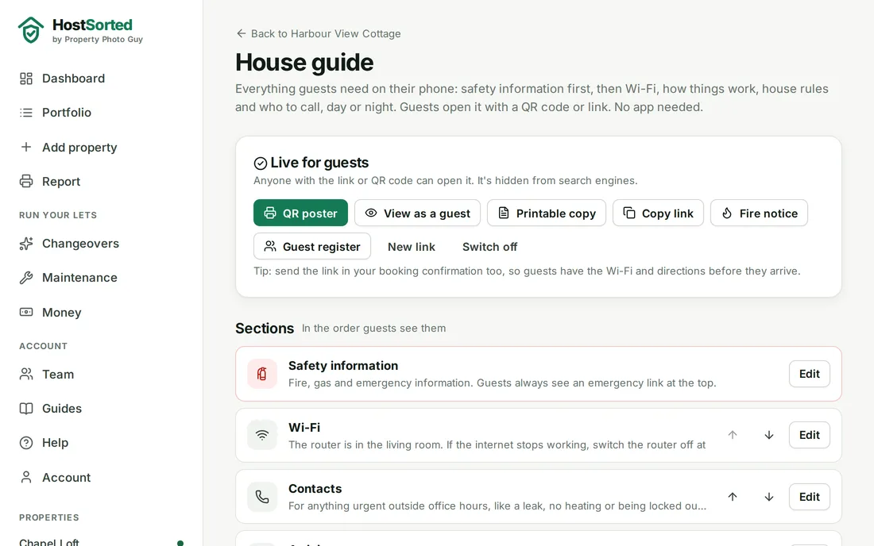Click the Portfolio list icon
The width and height of the screenshot is (874, 546).
coord(26,113)
